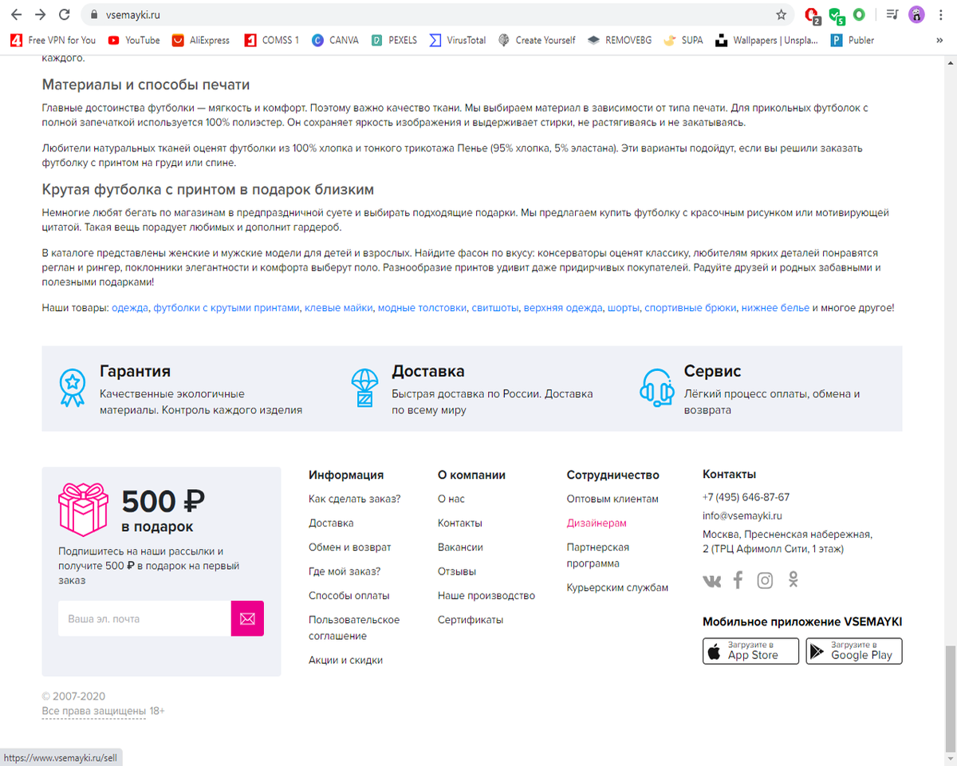Open the green checkmark extension icon
The height and width of the screenshot is (766, 957).
[837, 14]
